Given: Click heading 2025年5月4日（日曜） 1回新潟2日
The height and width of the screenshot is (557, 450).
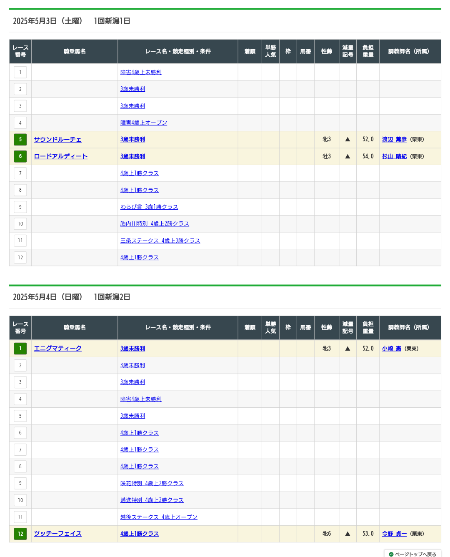Looking at the screenshot, I should [x=72, y=297].
